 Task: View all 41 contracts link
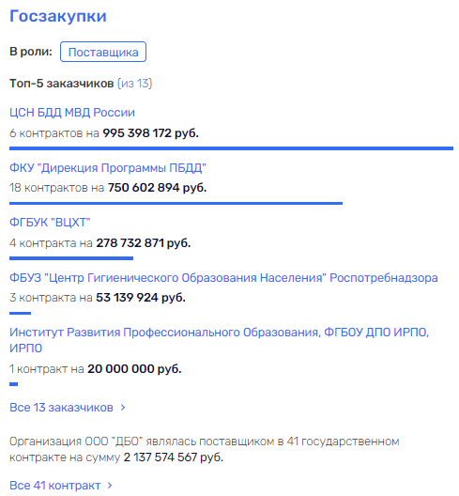pyautogui.click(x=55, y=486)
